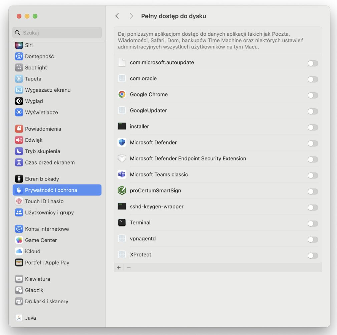Open Spotlight settings label
337x335 pixels.
[x=36, y=67]
